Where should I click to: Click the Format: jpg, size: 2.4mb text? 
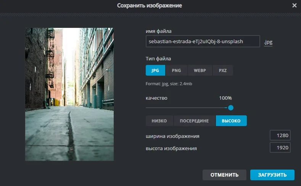click(169, 84)
